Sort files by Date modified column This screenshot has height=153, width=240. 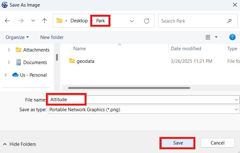click(x=186, y=49)
